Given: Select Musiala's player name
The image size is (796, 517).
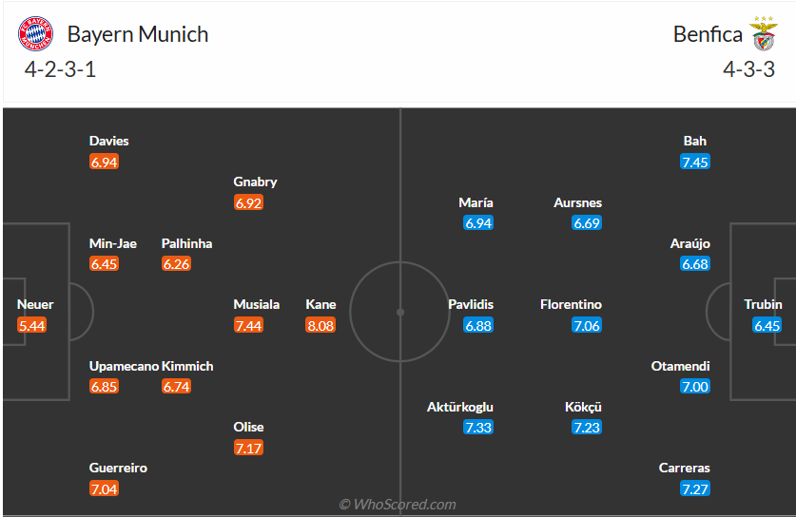Looking at the screenshot, I should 257,304.
